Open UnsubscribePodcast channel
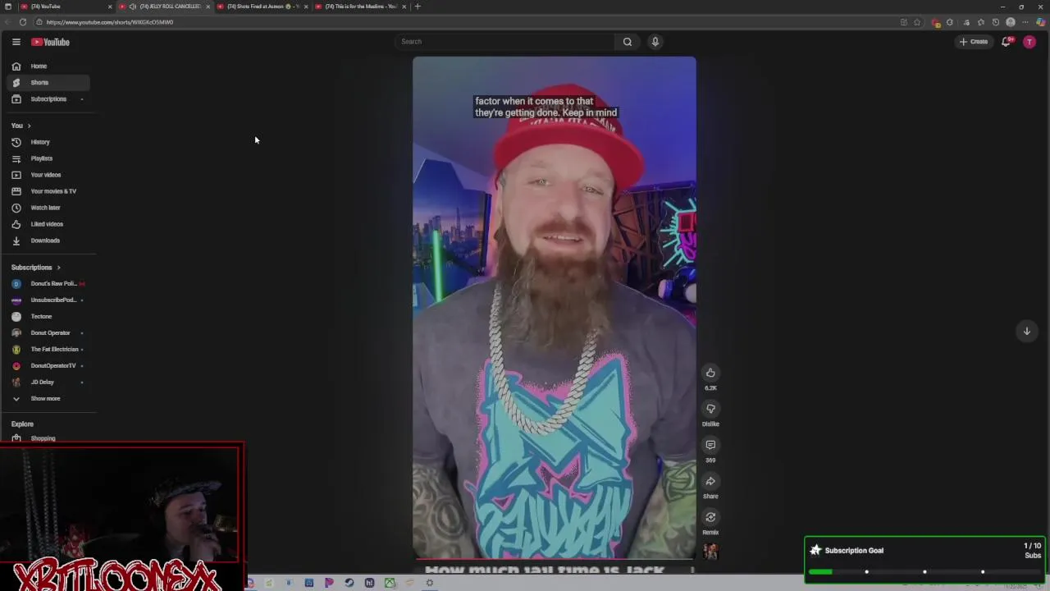 point(48,300)
